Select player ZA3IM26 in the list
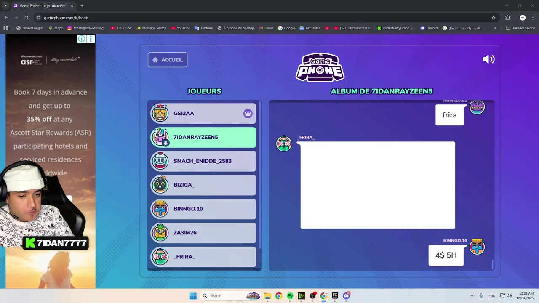 click(x=203, y=233)
